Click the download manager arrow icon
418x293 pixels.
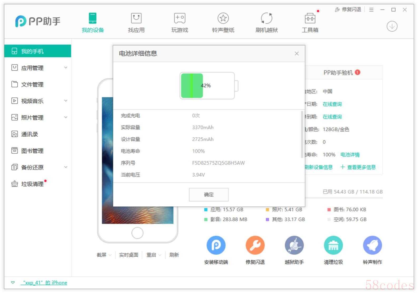[x=392, y=26]
